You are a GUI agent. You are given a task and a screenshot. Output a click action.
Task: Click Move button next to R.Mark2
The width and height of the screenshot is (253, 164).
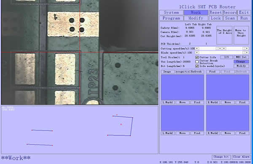click(x=228, y=133)
